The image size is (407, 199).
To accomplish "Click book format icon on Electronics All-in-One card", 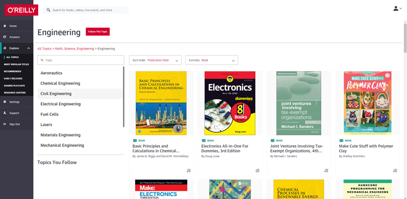I will [x=203, y=141].
